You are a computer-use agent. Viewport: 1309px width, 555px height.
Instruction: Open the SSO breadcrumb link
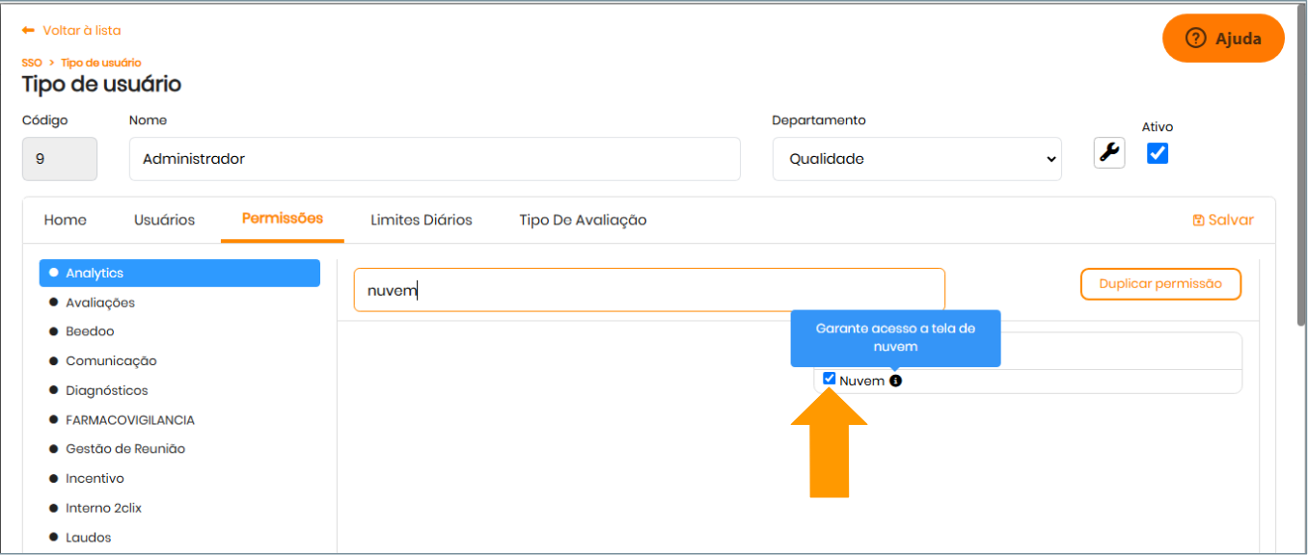[32, 63]
